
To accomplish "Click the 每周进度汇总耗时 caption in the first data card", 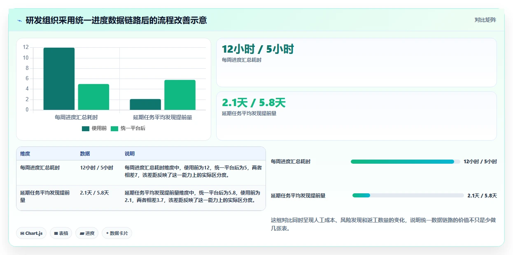I will (242, 60).
